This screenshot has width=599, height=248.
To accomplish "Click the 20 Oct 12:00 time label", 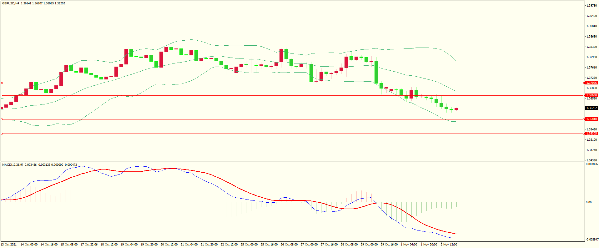I will [x=169, y=245].
